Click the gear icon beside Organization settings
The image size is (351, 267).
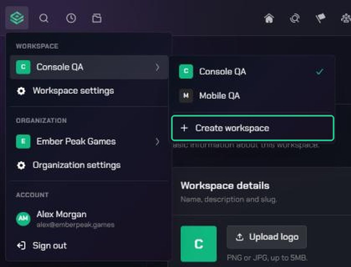pyautogui.click(x=21, y=165)
